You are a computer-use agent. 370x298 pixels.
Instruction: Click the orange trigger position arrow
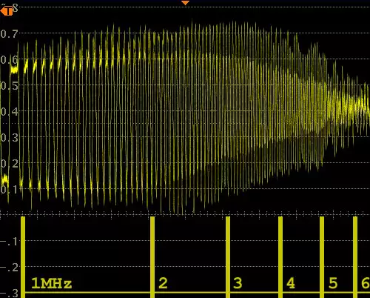point(185,3)
